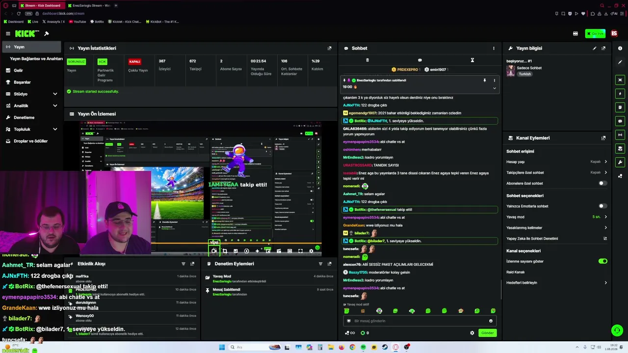Screen dimensions: 628x353
Task: Toggle the lightning bolt widget in right rail
Action: point(620,94)
